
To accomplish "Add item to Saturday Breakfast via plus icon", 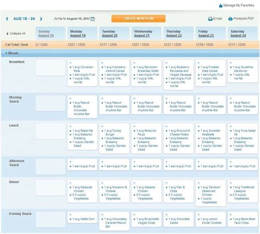I will click(x=231, y=63).
